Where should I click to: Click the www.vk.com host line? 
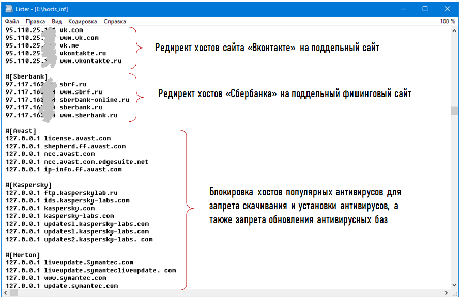point(52,38)
